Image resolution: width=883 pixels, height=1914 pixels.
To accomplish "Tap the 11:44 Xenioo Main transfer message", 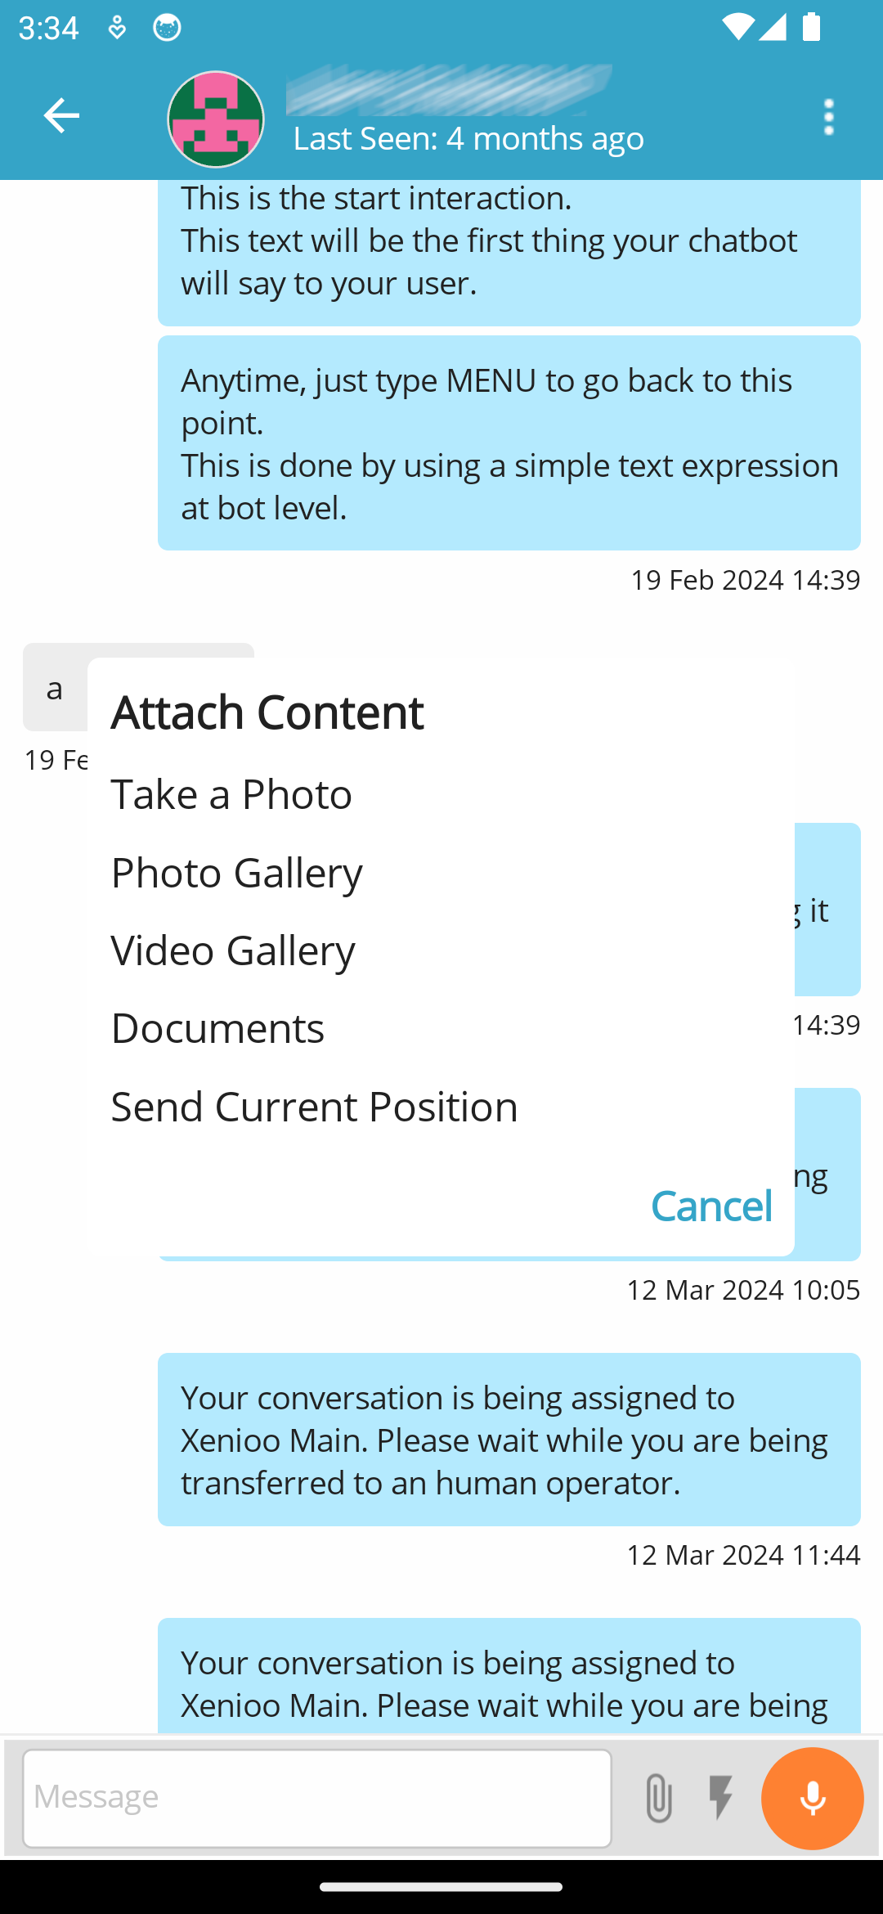I will point(509,1440).
